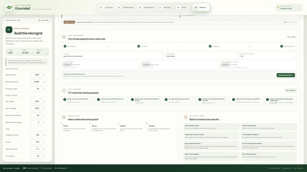Click the Define step in evidence chain
Screen dimensions: 307x172
point(75,128)
